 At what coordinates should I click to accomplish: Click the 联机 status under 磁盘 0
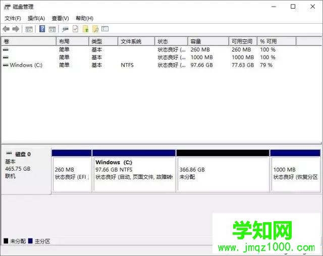[x=10, y=176]
